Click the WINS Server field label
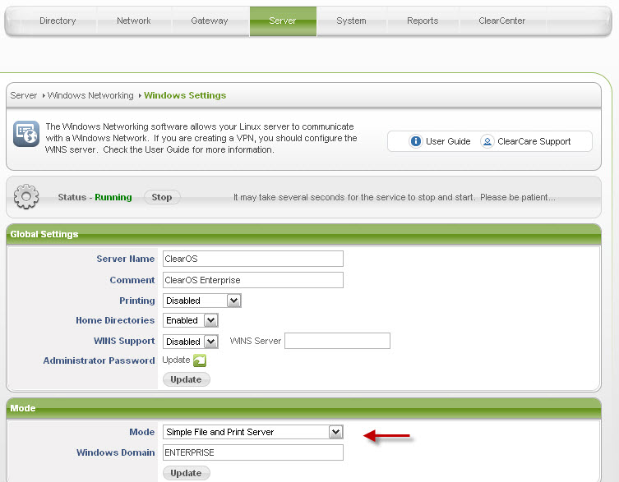Screen dimensions: 619x482 pyautogui.click(x=256, y=341)
